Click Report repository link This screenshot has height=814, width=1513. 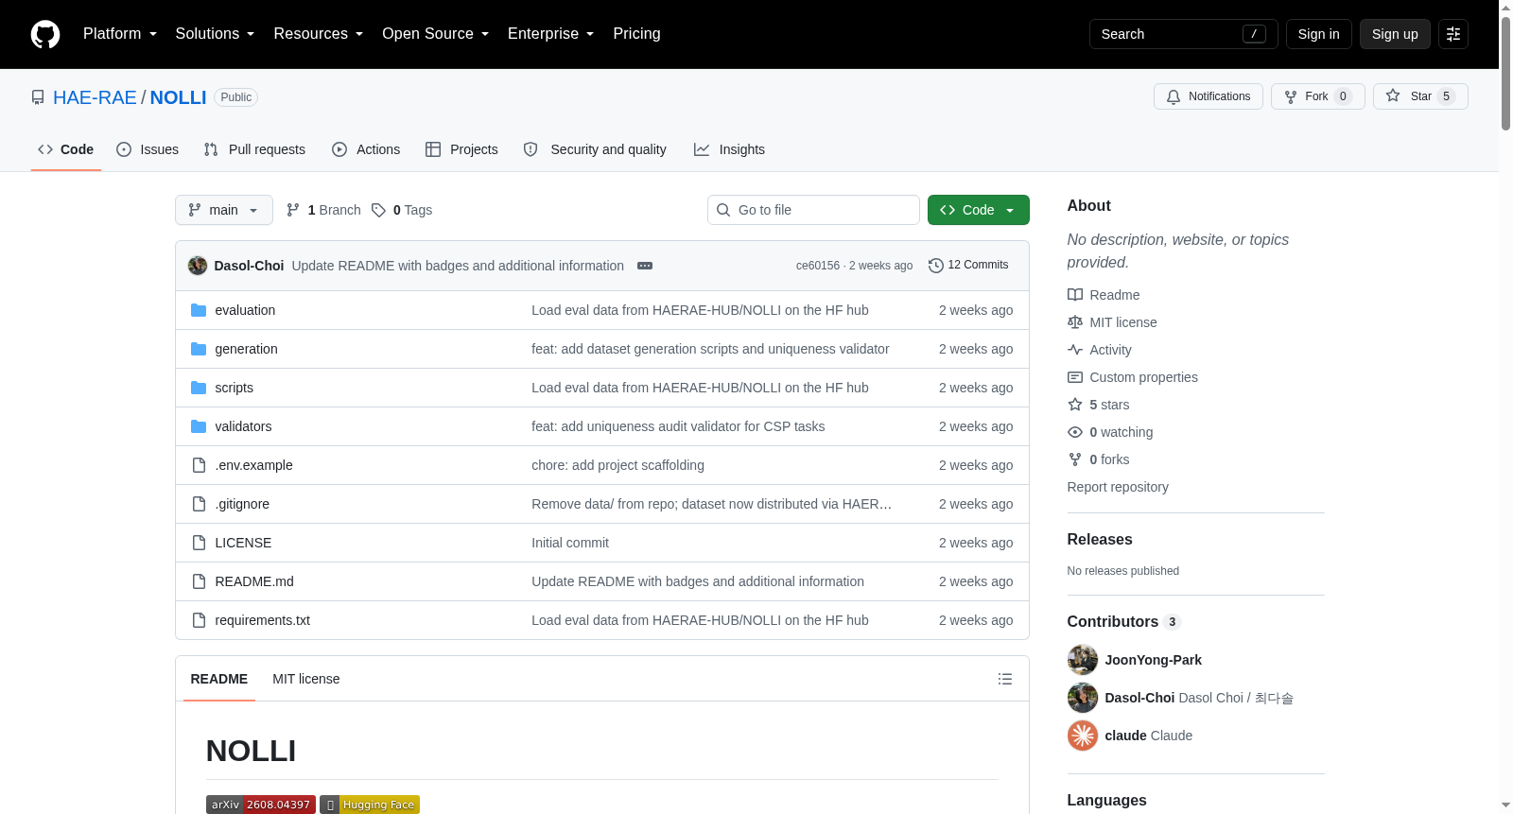tap(1118, 487)
